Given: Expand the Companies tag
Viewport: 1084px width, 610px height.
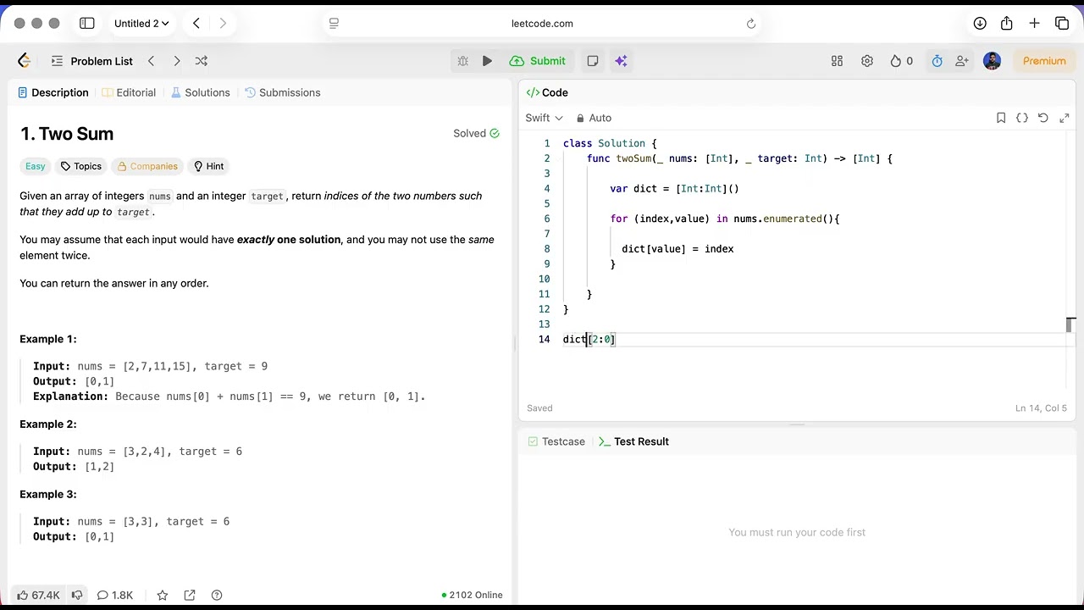Looking at the screenshot, I should click(147, 166).
